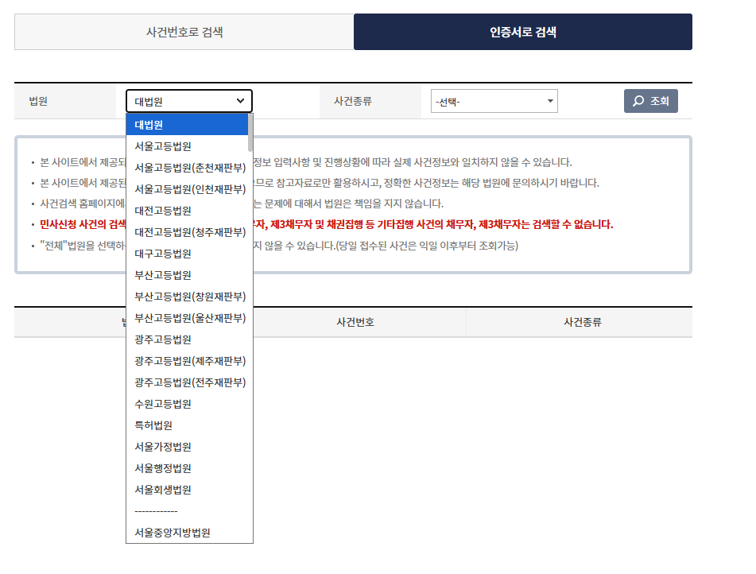This screenshot has height=574, width=756.
Task: Pick 대전고등법원(청주재판부) option
Action: point(187,232)
